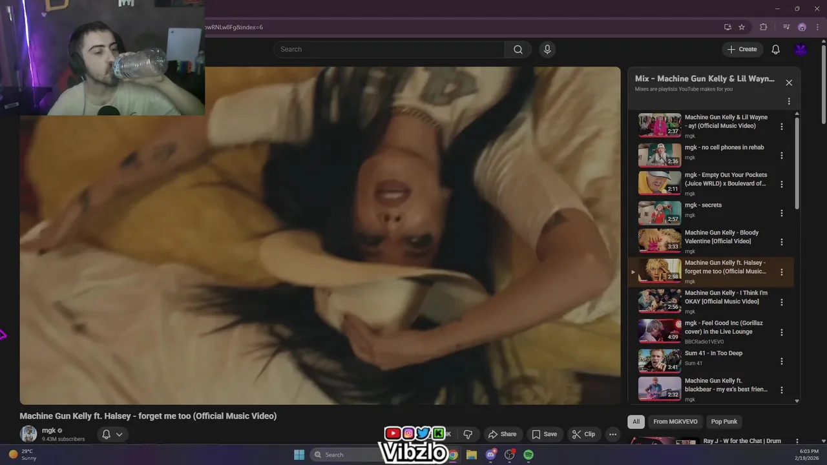Open Spotify from taskbar

pos(529,455)
